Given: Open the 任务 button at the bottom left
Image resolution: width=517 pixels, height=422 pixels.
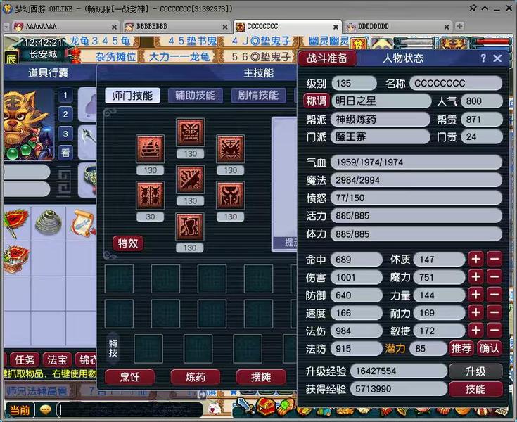Looking at the screenshot, I should pos(25,359).
